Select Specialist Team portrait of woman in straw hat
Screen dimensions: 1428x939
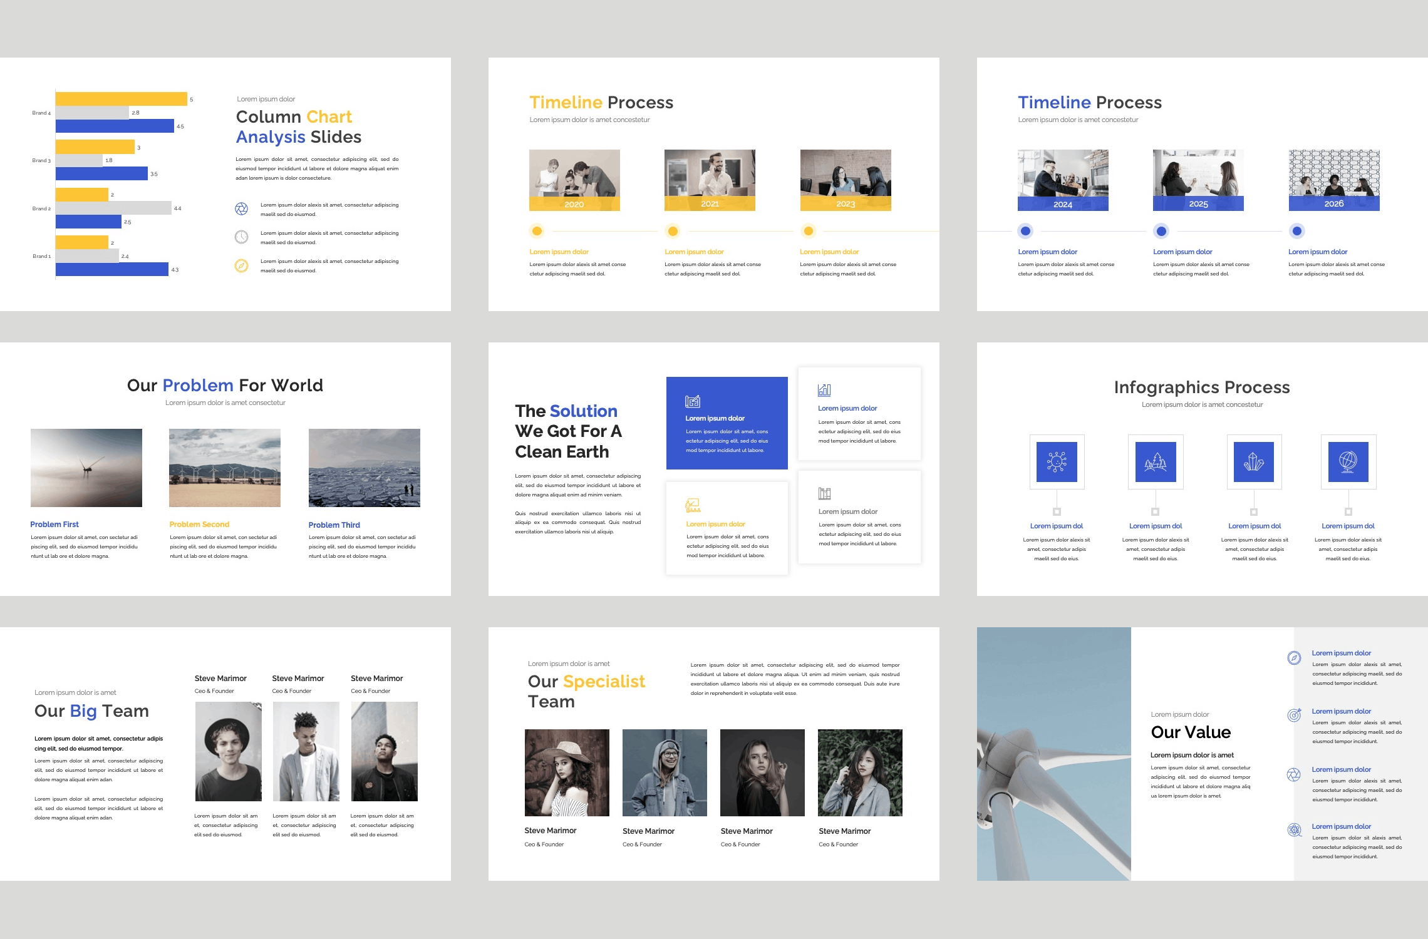click(x=567, y=772)
